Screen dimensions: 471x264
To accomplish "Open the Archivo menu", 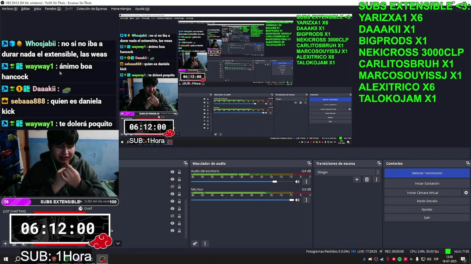I will coord(10,8).
